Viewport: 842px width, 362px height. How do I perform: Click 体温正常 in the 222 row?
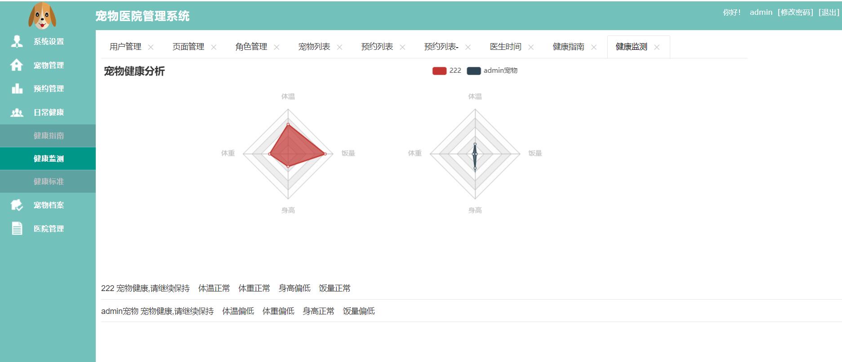[214, 288]
